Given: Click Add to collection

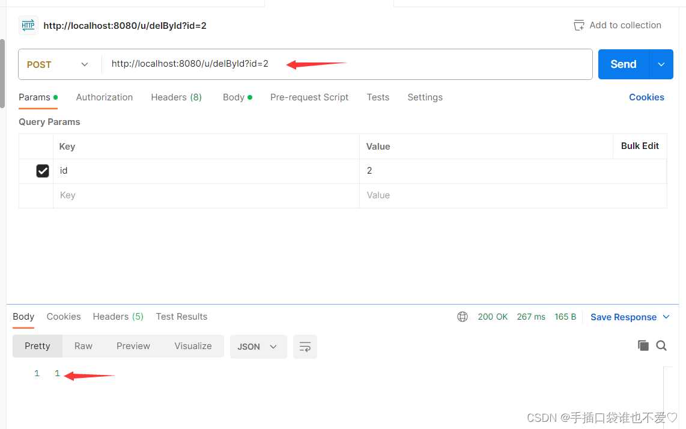Looking at the screenshot, I should 625,25.
